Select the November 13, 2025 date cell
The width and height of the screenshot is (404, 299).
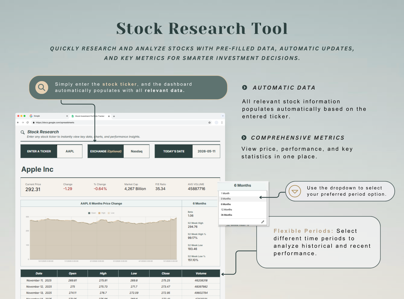(39, 293)
